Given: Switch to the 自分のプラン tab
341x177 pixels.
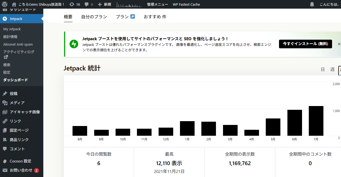Looking at the screenshot, I should coord(94,17).
